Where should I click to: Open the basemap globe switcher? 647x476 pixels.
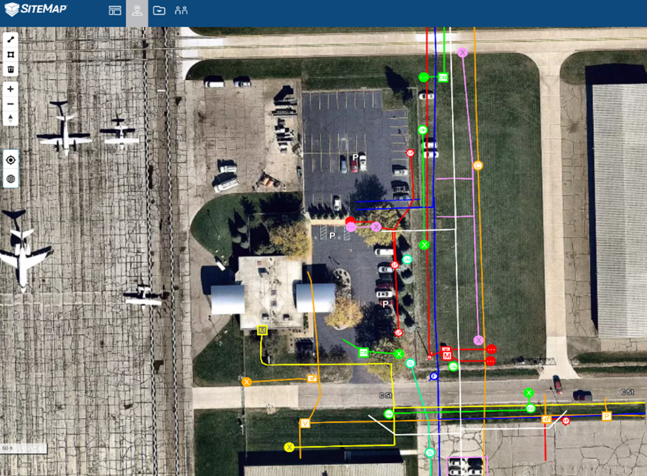coord(10,178)
